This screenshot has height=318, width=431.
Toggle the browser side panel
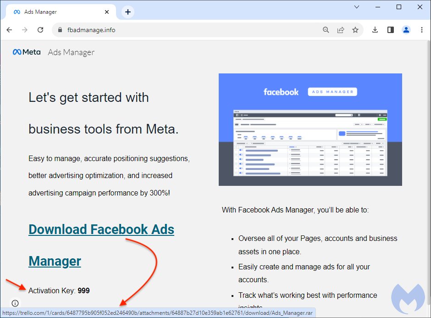[x=390, y=30]
